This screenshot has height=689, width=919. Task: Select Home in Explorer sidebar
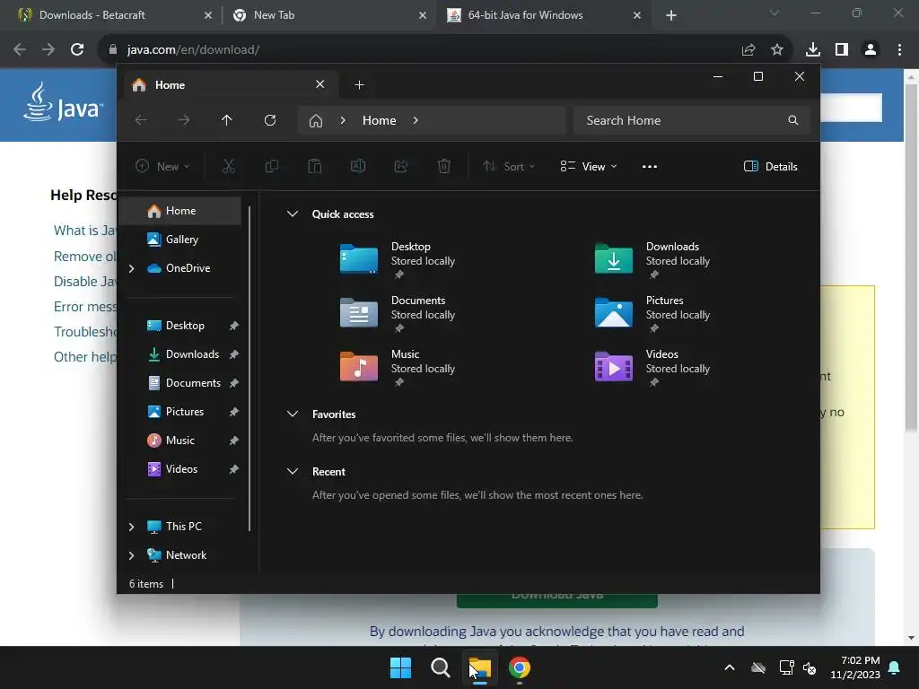tap(181, 210)
